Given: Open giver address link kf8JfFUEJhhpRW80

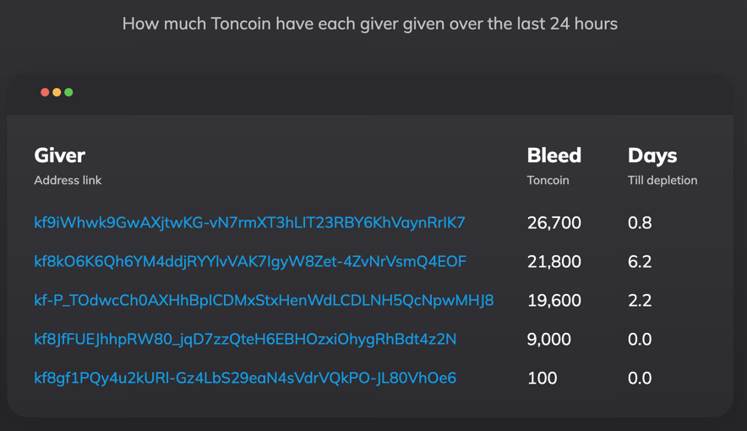Looking at the screenshot, I should (x=245, y=339).
